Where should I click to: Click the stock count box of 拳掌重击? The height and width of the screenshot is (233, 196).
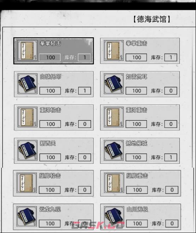[171, 57]
